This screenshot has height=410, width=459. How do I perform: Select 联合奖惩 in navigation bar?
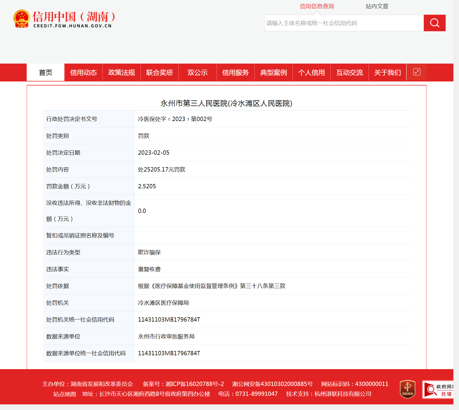[x=159, y=73]
